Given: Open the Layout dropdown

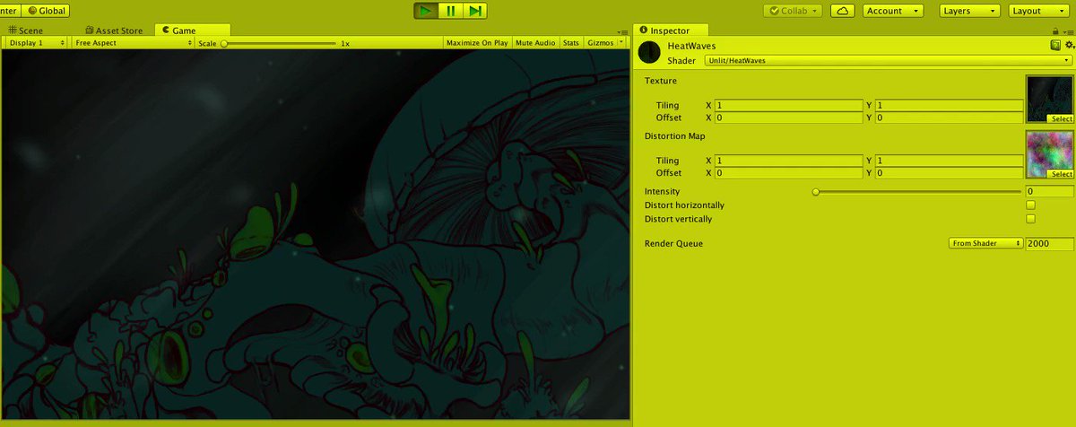Looking at the screenshot, I should 1038,11.
